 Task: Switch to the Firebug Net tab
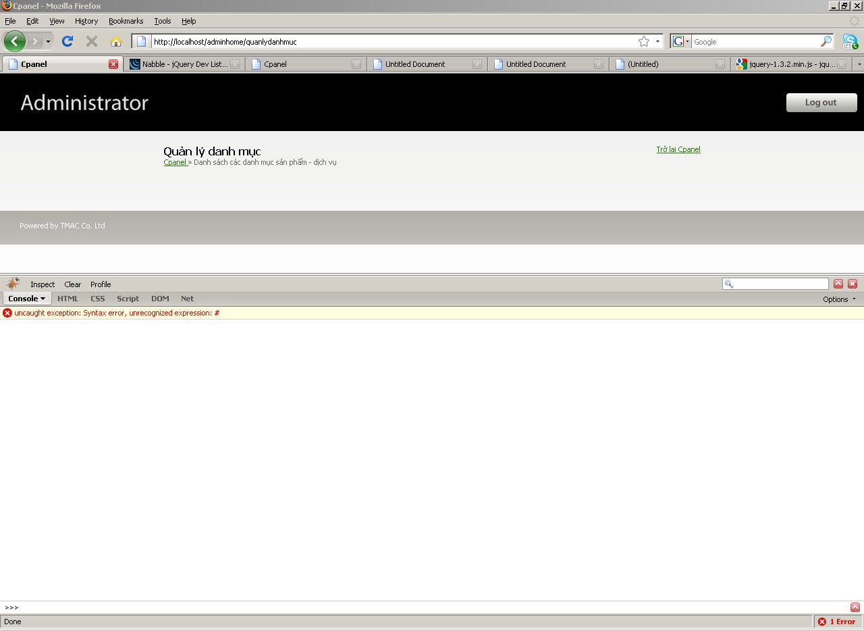tap(187, 299)
